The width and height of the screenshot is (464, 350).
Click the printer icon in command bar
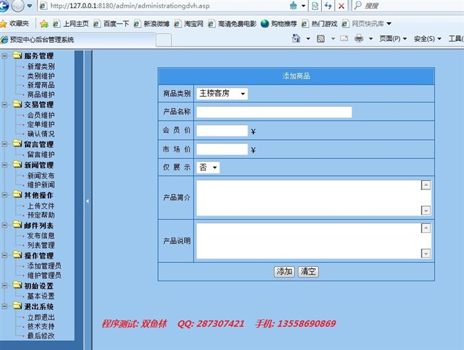click(x=359, y=39)
